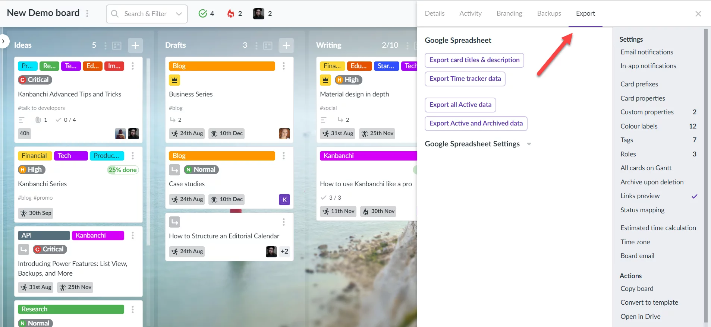Open menu of Research card
711x327 pixels.
coord(133,309)
